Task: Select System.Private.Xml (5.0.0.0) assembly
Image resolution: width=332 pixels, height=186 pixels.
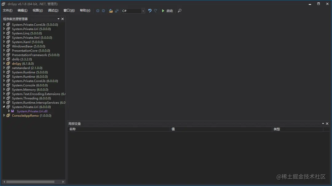Action: click(x=32, y=38)
